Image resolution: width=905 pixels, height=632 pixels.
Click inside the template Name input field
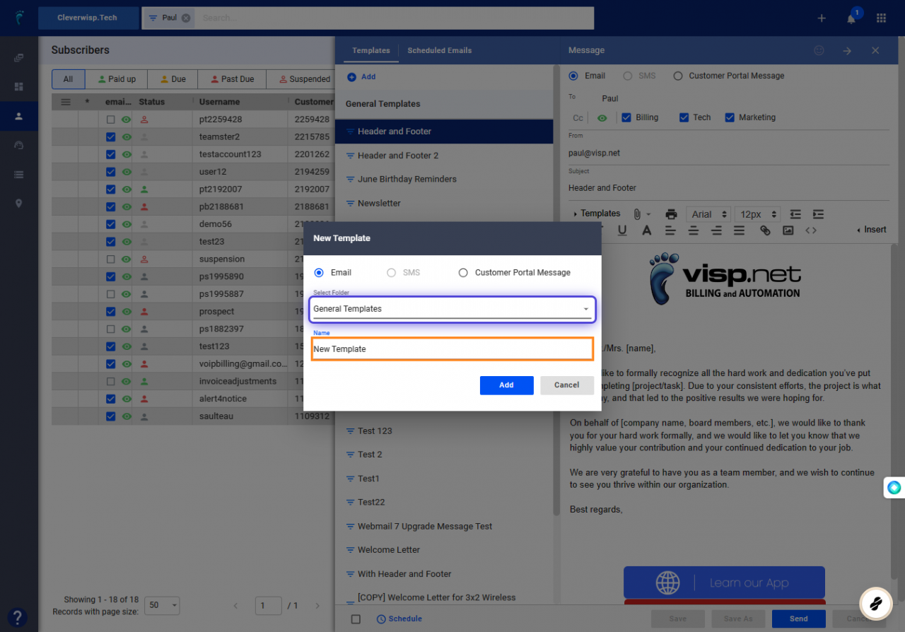pyautogui.click(x=452, y=349)
